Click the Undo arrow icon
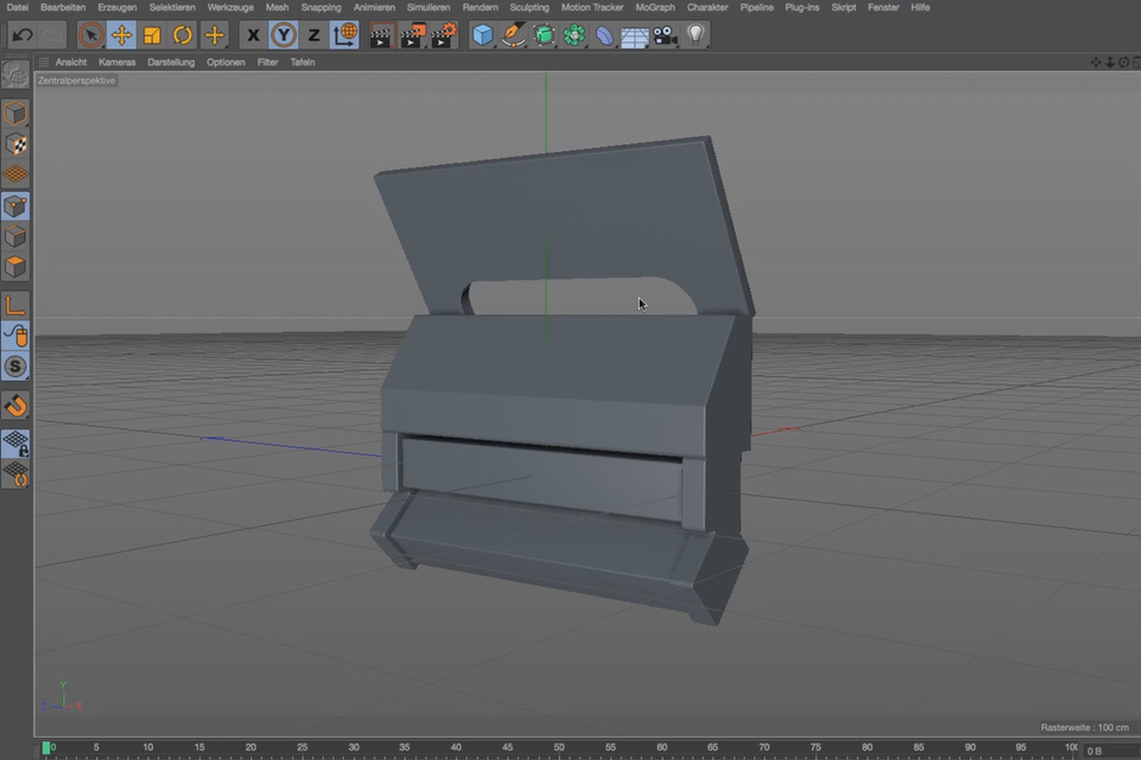Screen dimensions: 1141x760 coord(23,36)
